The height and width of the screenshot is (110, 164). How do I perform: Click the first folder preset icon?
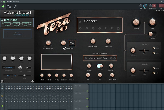[x=106, y=28]
